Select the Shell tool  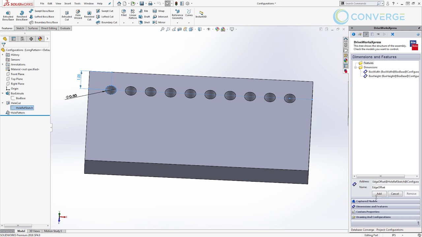(144, 22)
